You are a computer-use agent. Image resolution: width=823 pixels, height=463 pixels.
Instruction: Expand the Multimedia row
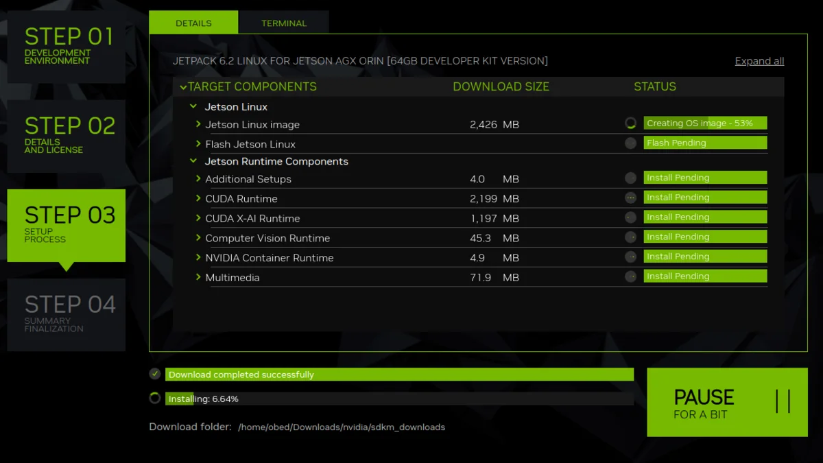[x=198, y=278]
